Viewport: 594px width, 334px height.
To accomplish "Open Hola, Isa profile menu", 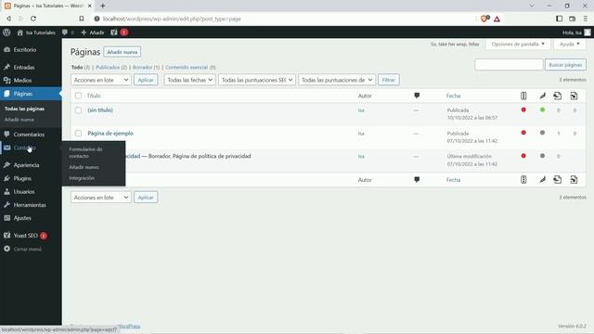I will tap(576, 32).
